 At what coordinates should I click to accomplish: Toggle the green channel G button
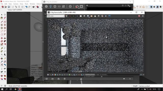point(74,16)
